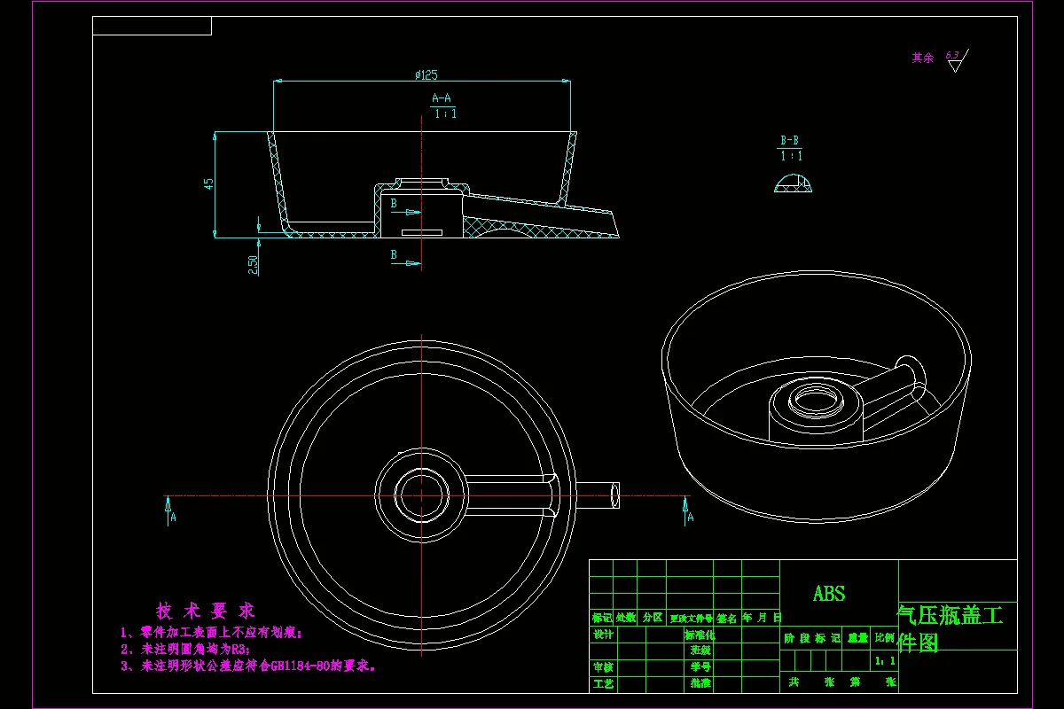The height and width of the screenshot is (709, 1064).
Task: Select requirement line 3 mentioning GB1184-80
Action: (x=248, y=665)
